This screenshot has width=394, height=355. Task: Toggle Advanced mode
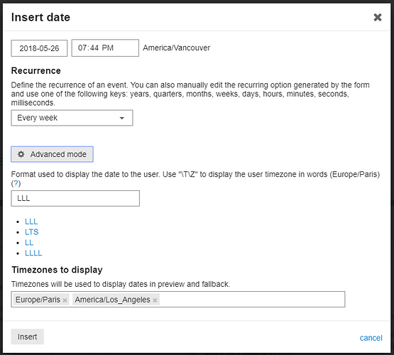[52, 154]
